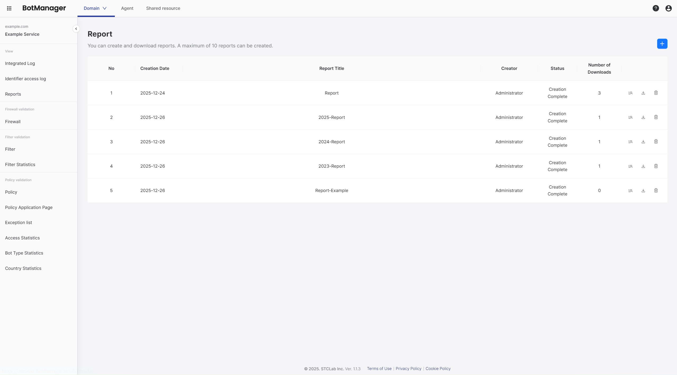
Task: Expand details for Report-Example
Action: (630, 190)
